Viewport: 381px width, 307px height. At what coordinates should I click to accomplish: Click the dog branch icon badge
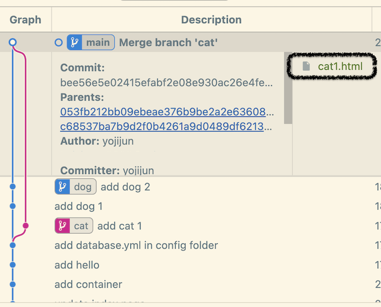(x=63, y=187)
